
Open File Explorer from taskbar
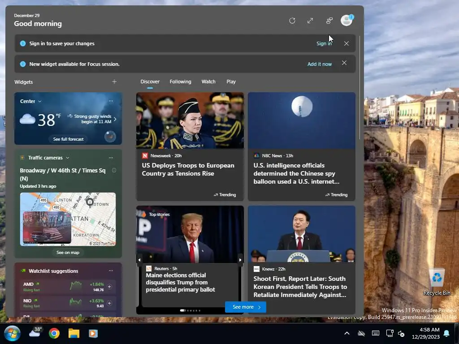coord(74,333)
